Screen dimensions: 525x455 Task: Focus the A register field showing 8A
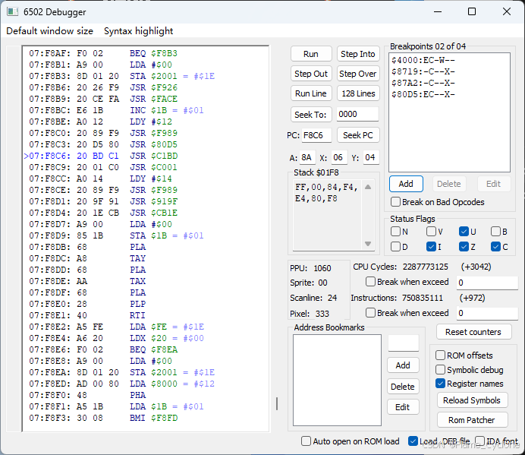(x=307, y=157)
